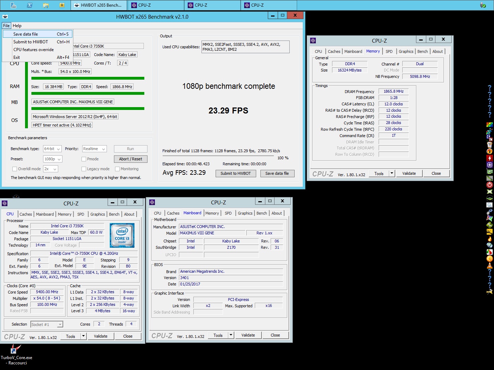Image resolution: width=494 pixels, height=370 pixels.
Task: Open Bench tab in CPU-Z Mainboard window
Action: pos(261,213)
